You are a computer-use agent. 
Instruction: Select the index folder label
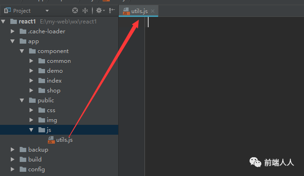[54, 81]
